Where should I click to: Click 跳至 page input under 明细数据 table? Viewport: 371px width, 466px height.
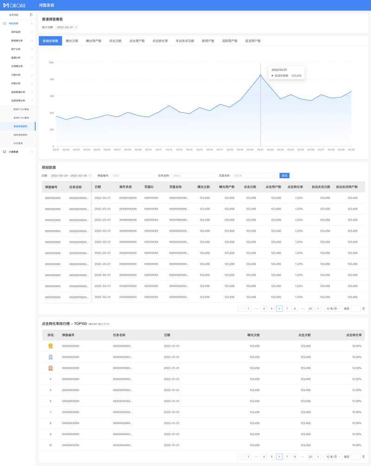pos(356,309)
